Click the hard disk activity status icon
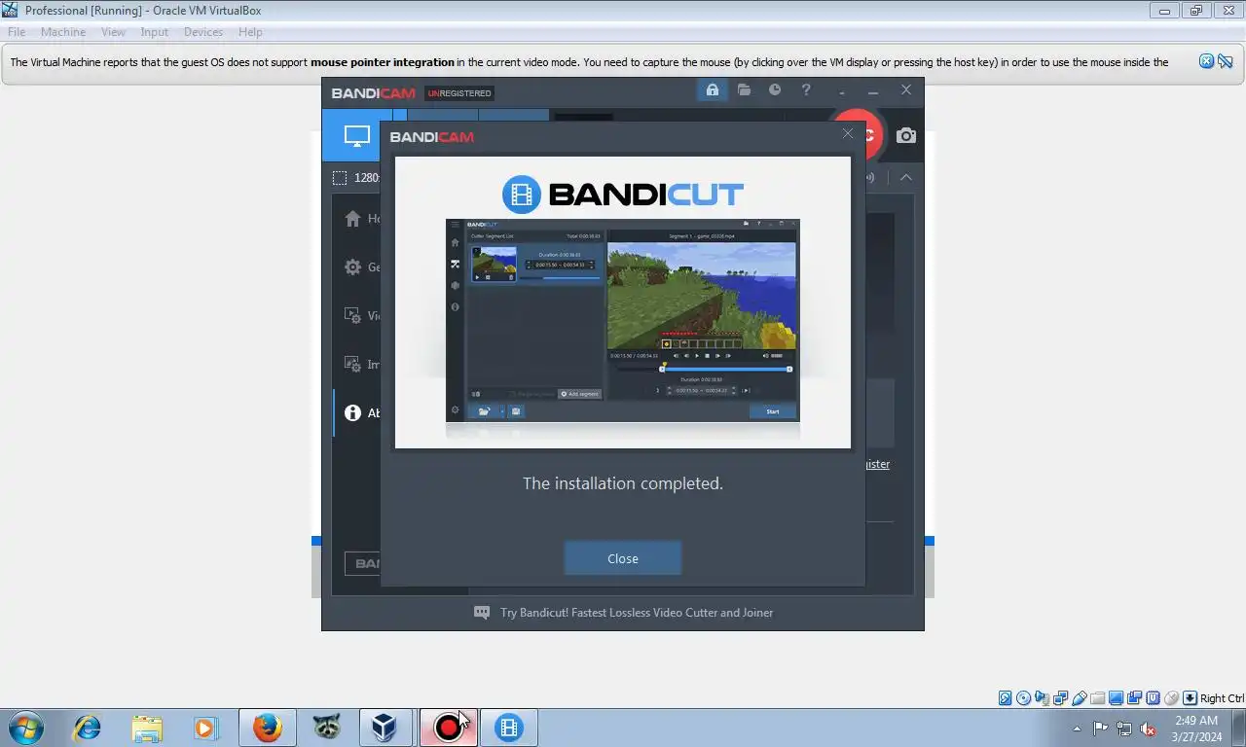Image resolution: width=1246 pixels, height=747 pixels. (1006, 698)
